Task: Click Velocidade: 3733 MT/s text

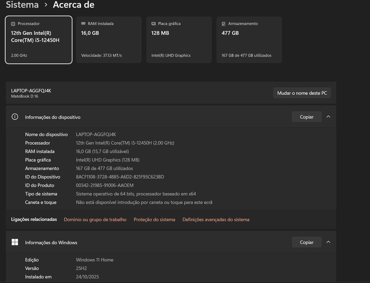Action: point(101,55)
